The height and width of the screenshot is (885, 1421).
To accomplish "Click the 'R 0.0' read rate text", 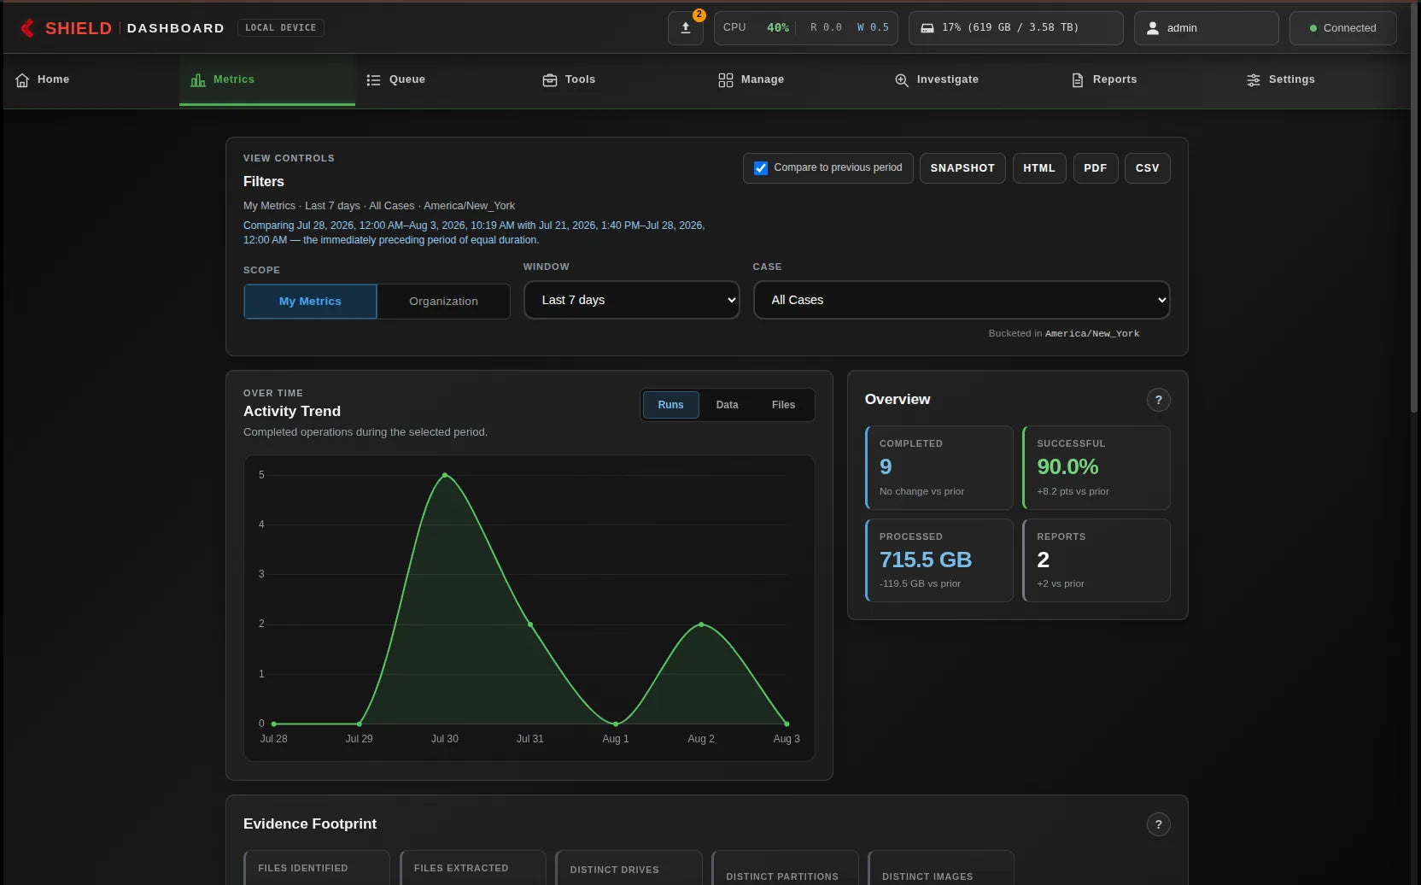I will (x=826, y=28).
